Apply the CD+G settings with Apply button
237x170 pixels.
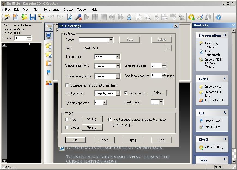click(x=133, y=140)
